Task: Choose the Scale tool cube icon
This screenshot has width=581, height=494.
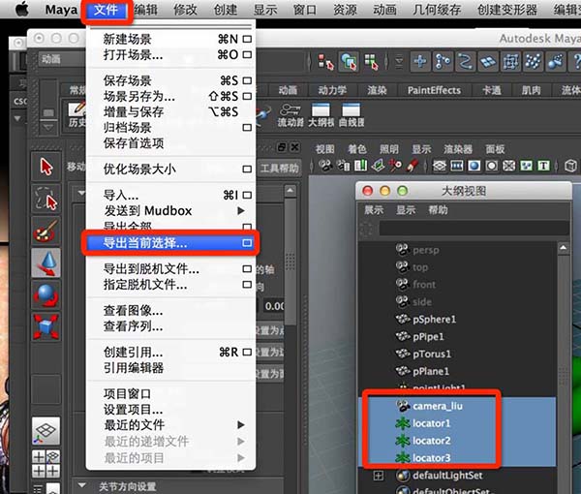Action: pyautogui.click(x=46, y=326)
